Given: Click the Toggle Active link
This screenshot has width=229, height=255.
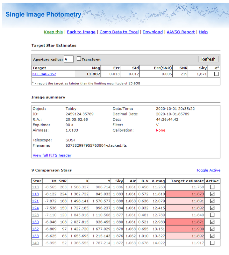Looking at the screenshot, I should [208, 170].
